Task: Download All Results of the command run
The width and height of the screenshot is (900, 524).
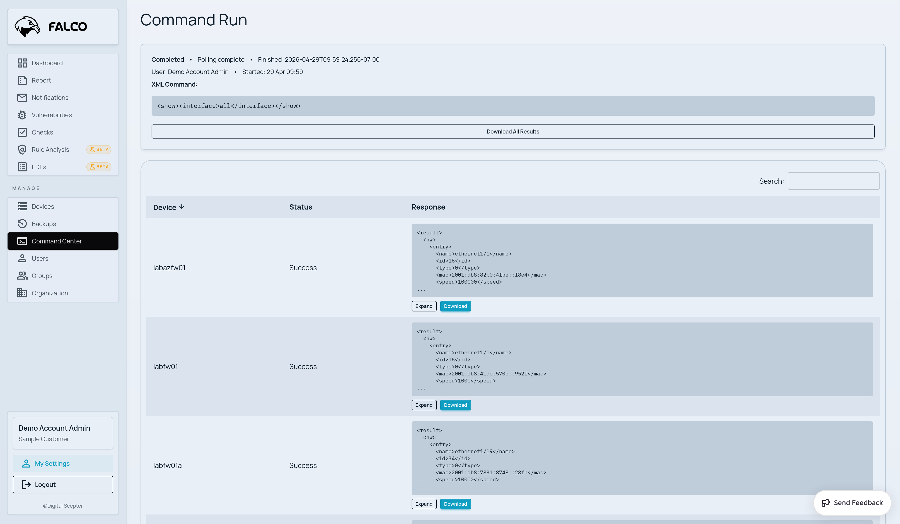Action: click(x=513, y=132)
